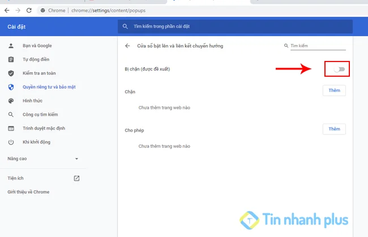Click 'Chưa thêm trang web nào' under Chặn
368x237 pixels.
[164, 108]
